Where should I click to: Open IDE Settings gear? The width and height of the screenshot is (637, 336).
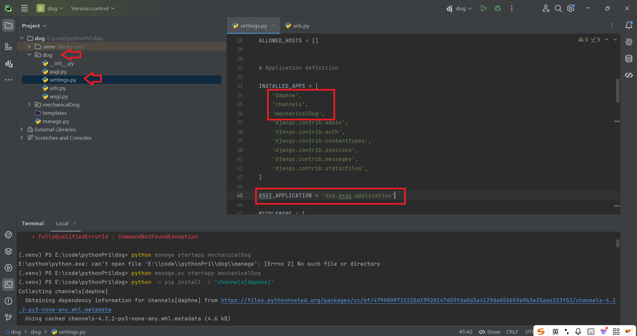tap(571, 8)
